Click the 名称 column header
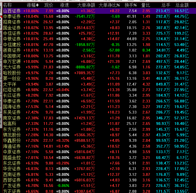 7,5
